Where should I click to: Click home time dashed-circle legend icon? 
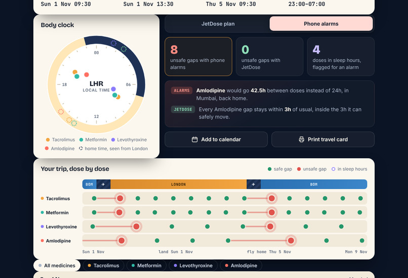81,149
